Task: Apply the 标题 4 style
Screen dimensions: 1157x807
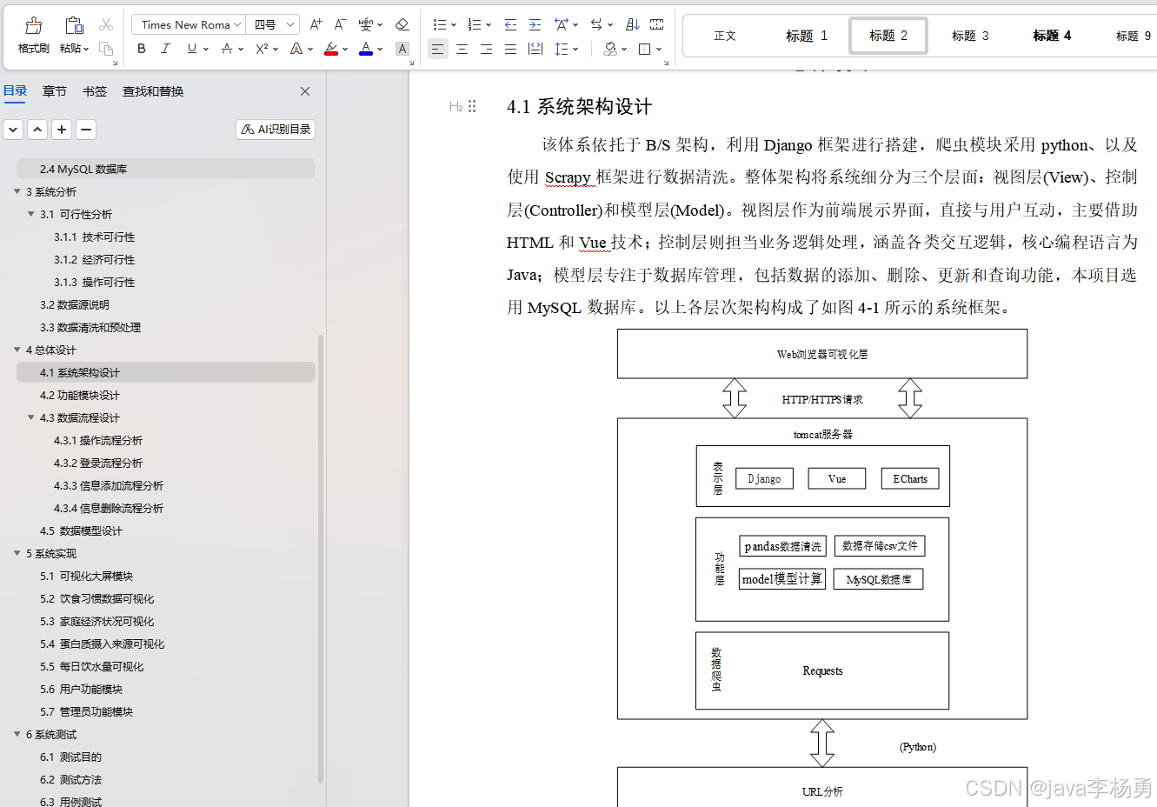Action: (1052, 36)
